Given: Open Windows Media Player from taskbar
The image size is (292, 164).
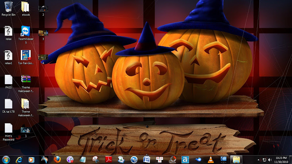Looking at the screenshot, I should pos(31,160).
